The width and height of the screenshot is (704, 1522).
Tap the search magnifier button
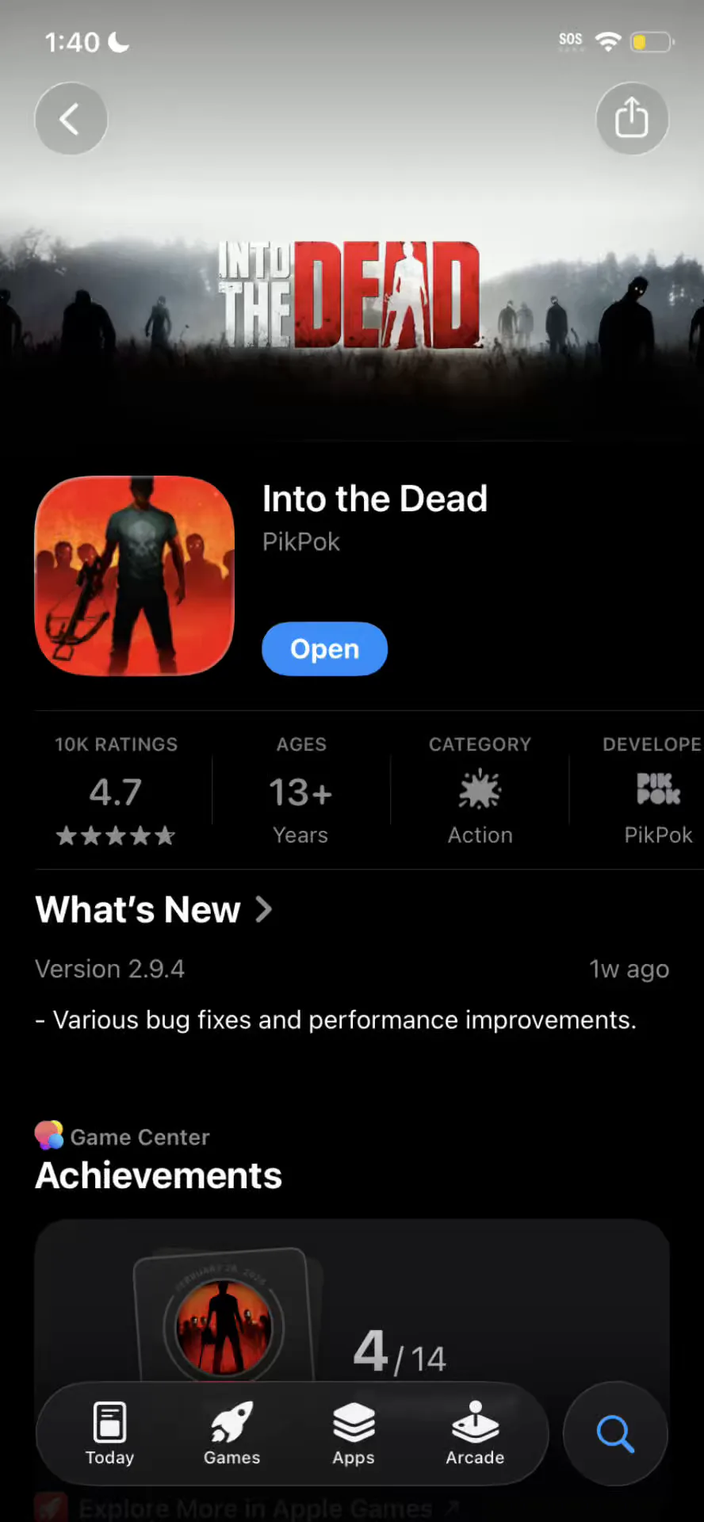tap(615, 1433)
